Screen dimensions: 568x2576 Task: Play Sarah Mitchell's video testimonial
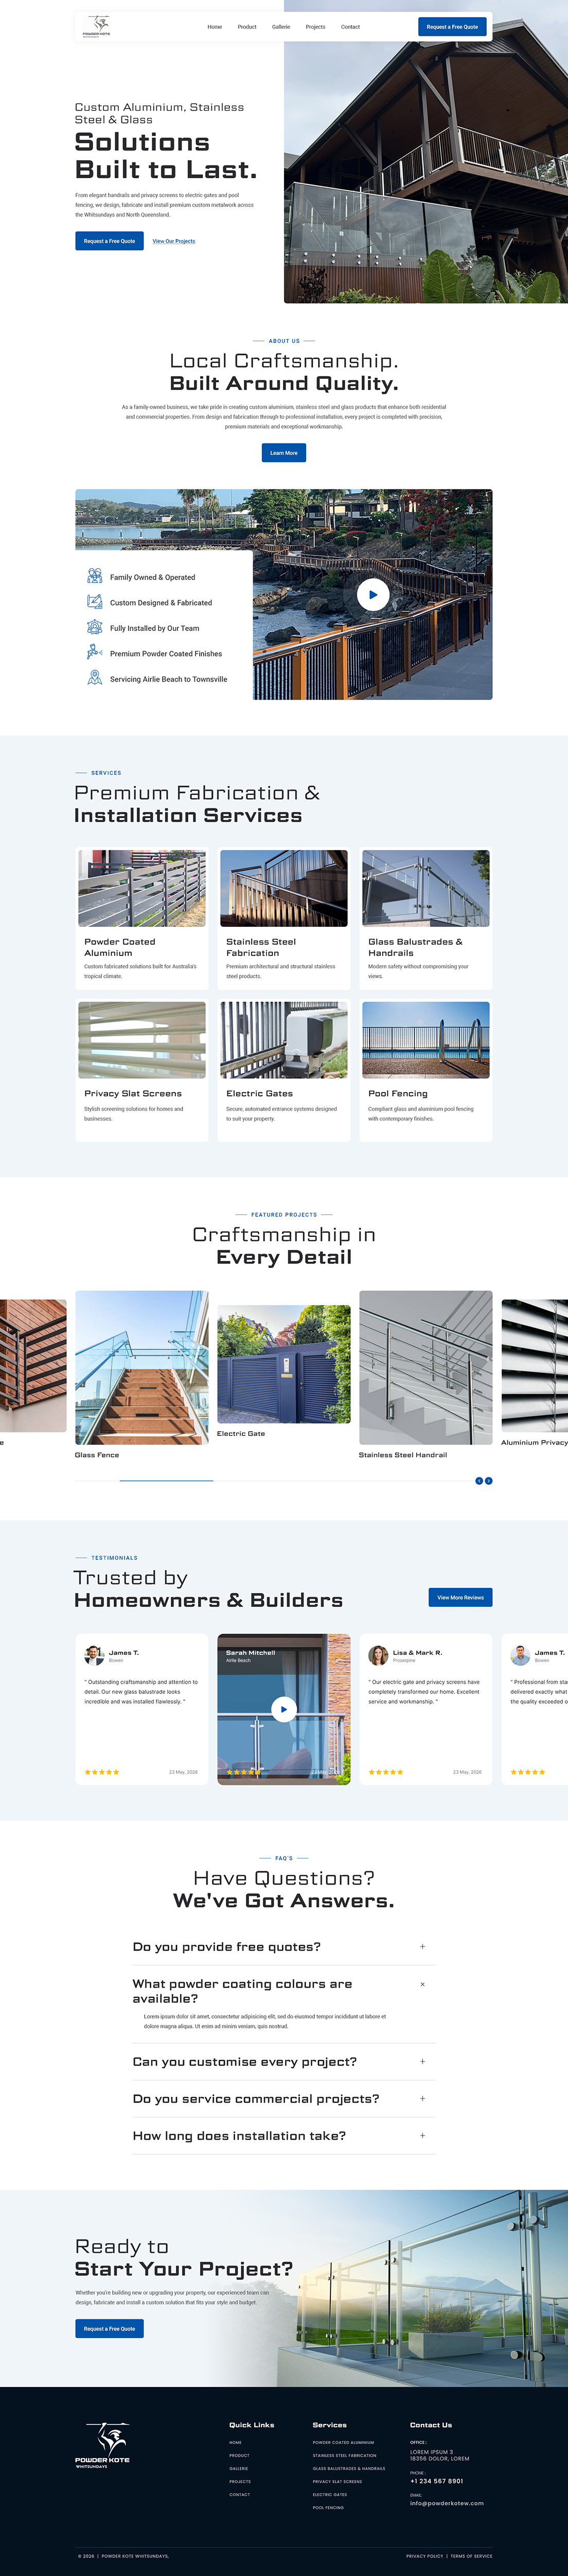pyautogui.click(x=283, y=1709)
